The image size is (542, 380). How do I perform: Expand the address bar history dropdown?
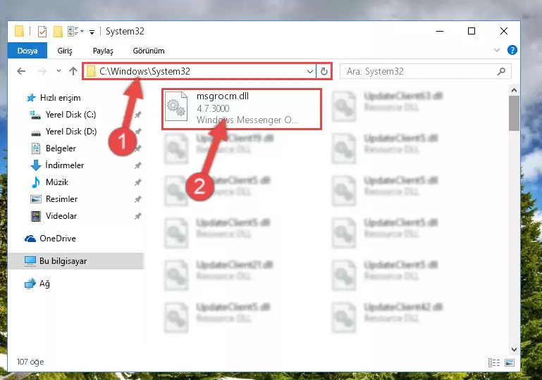(x=309, y=72)
